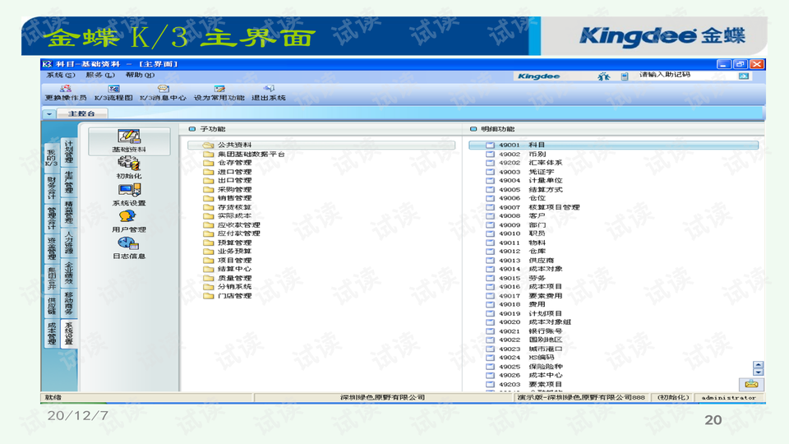Viewport: 789px width, 444px height.
Task: Open the 服务(L) menu
Action: point(100,75)
